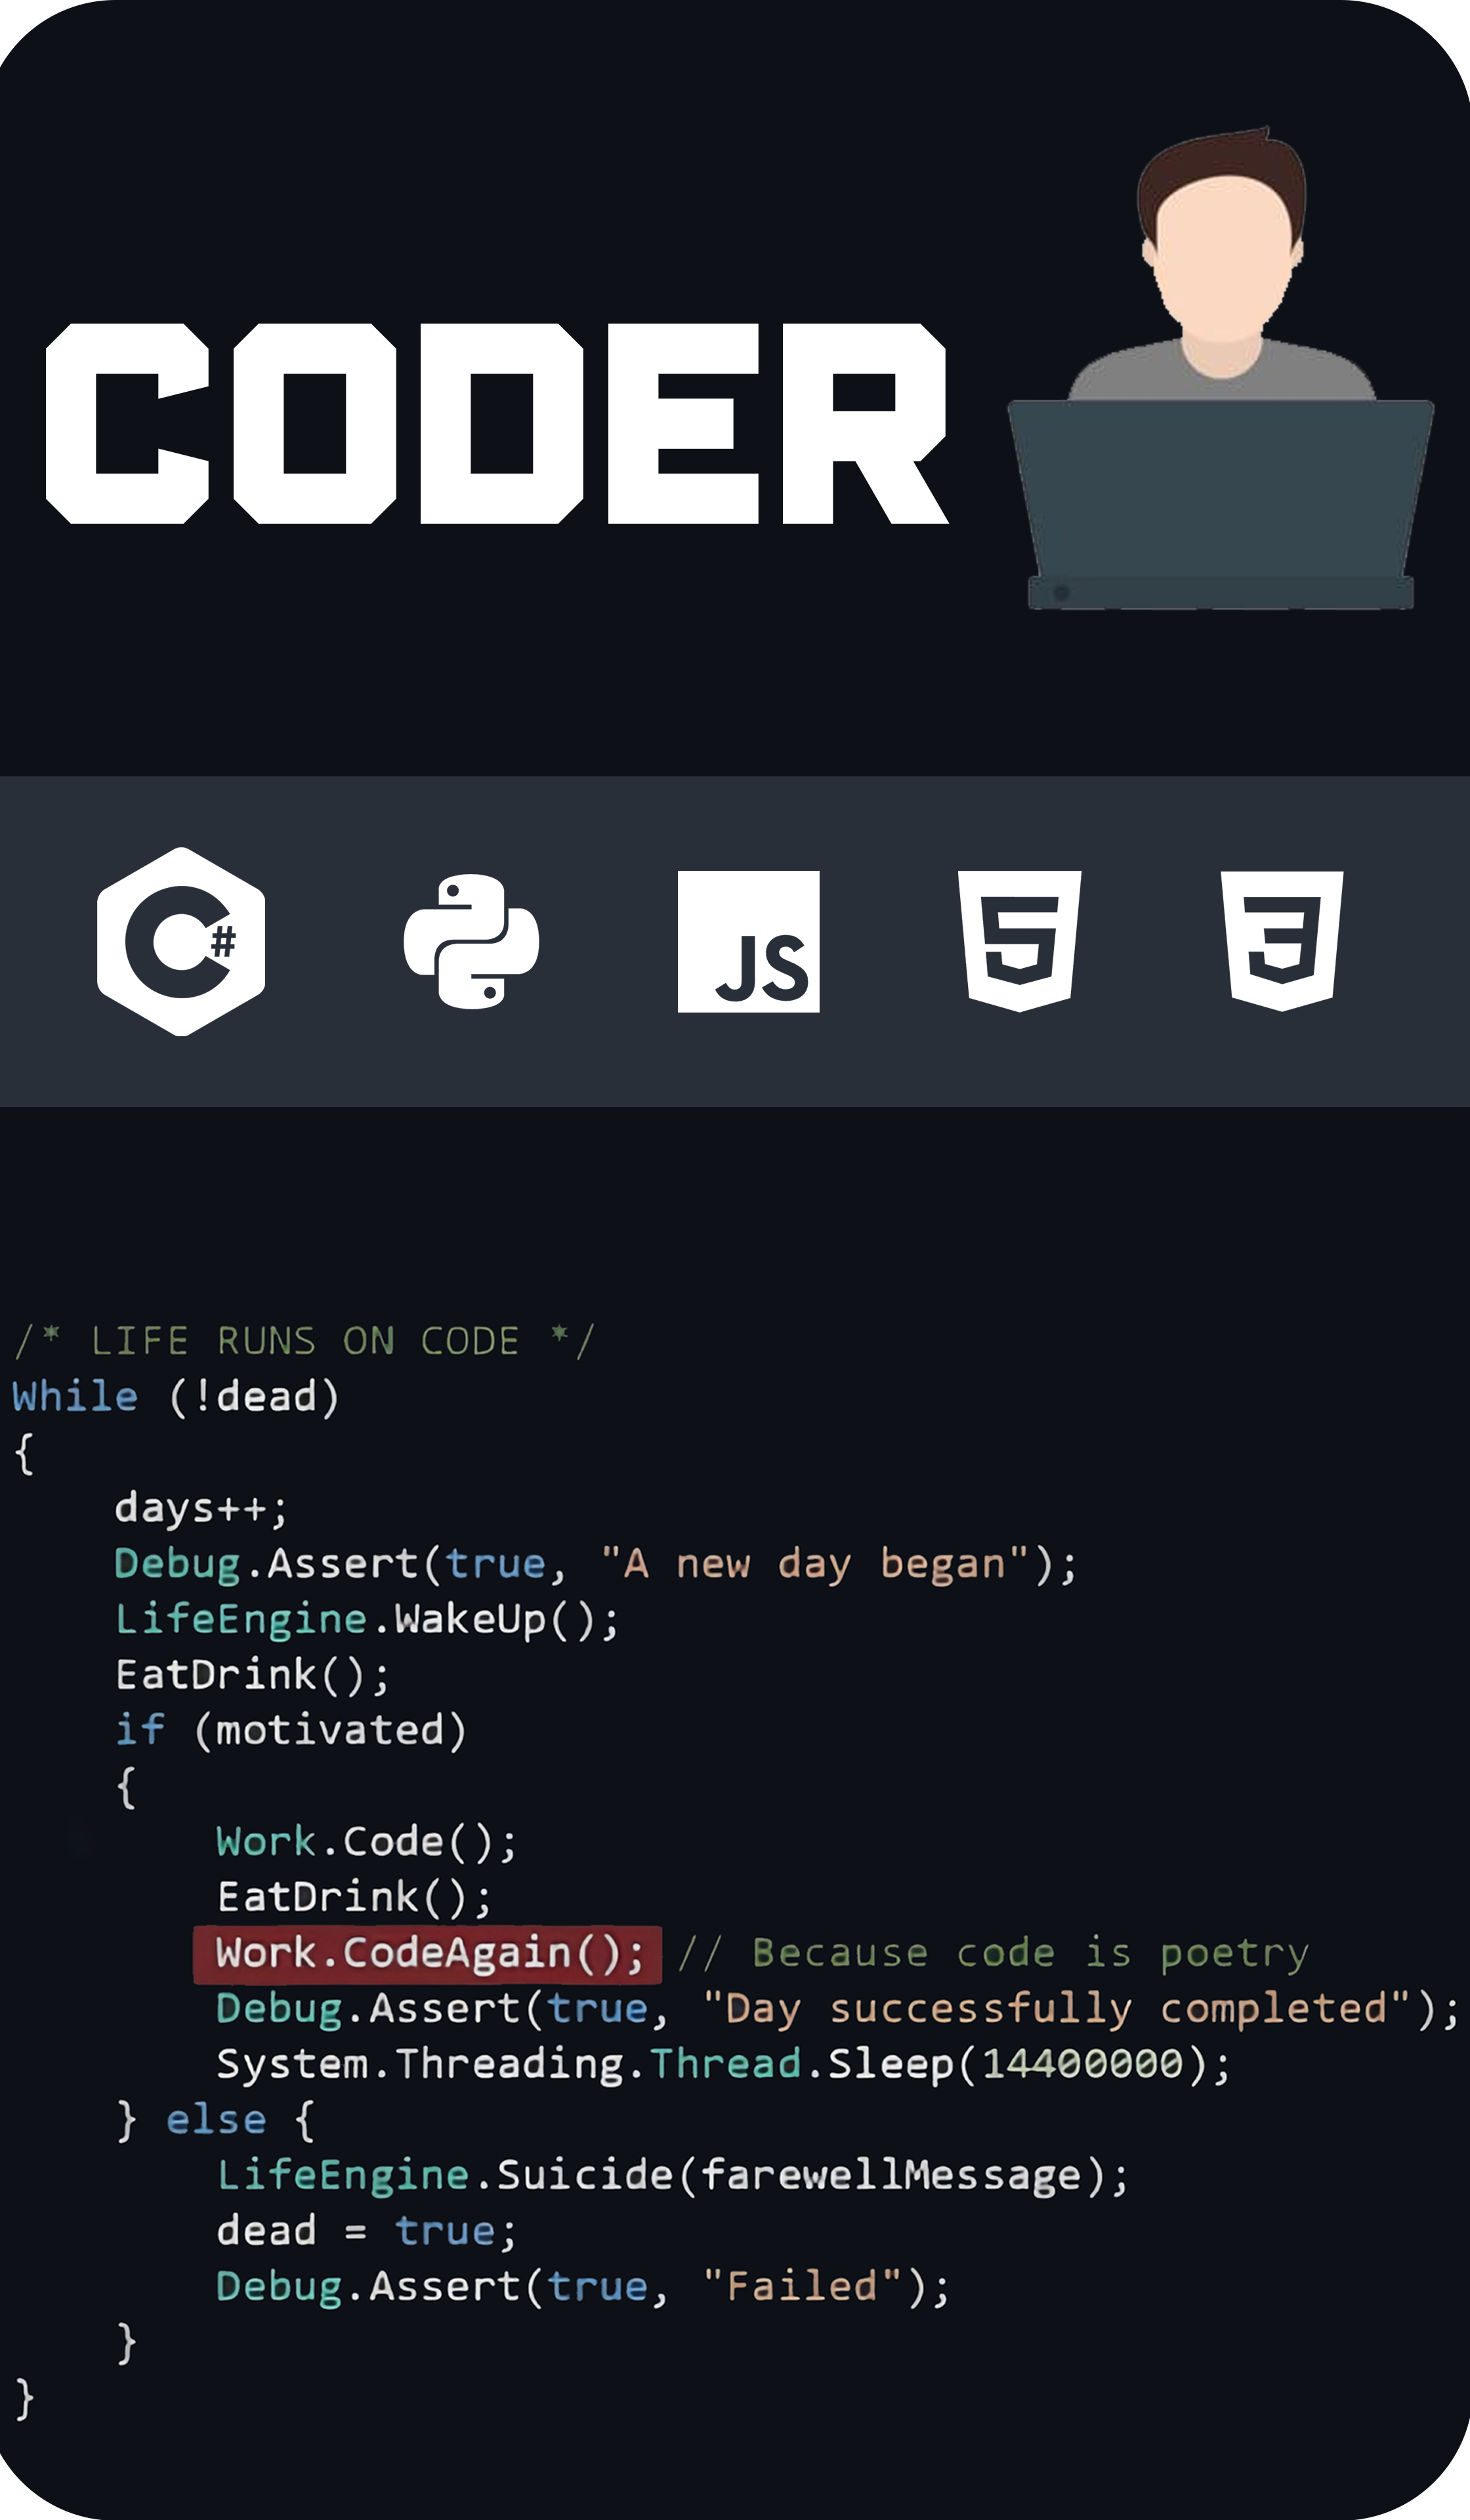Click the large CODER title
The height and width of the screenshot is (2520, 1470).
(497, 424)
